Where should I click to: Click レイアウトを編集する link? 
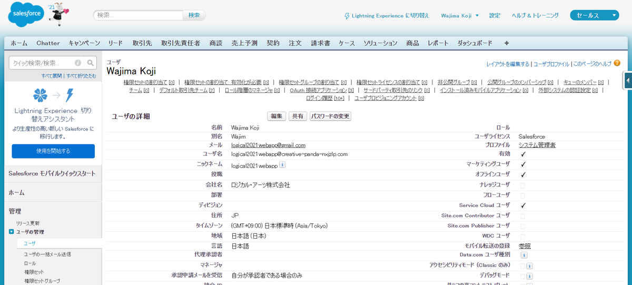click(508, 64)
